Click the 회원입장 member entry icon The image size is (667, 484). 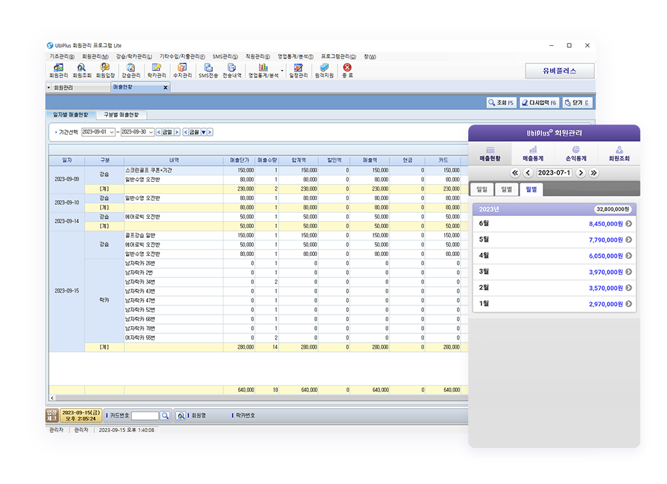(x=105, y=71)
